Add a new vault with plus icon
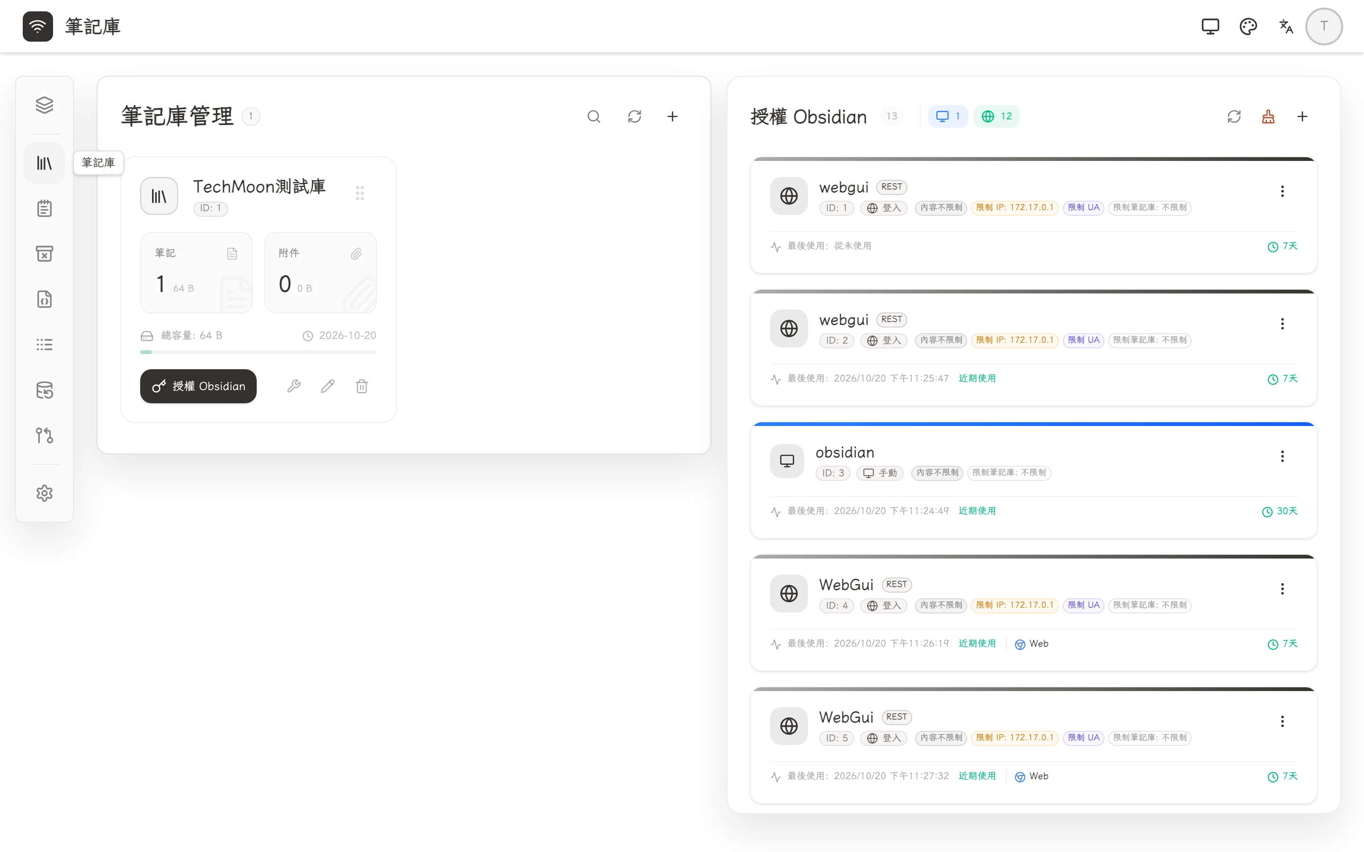 click(673, 116)
